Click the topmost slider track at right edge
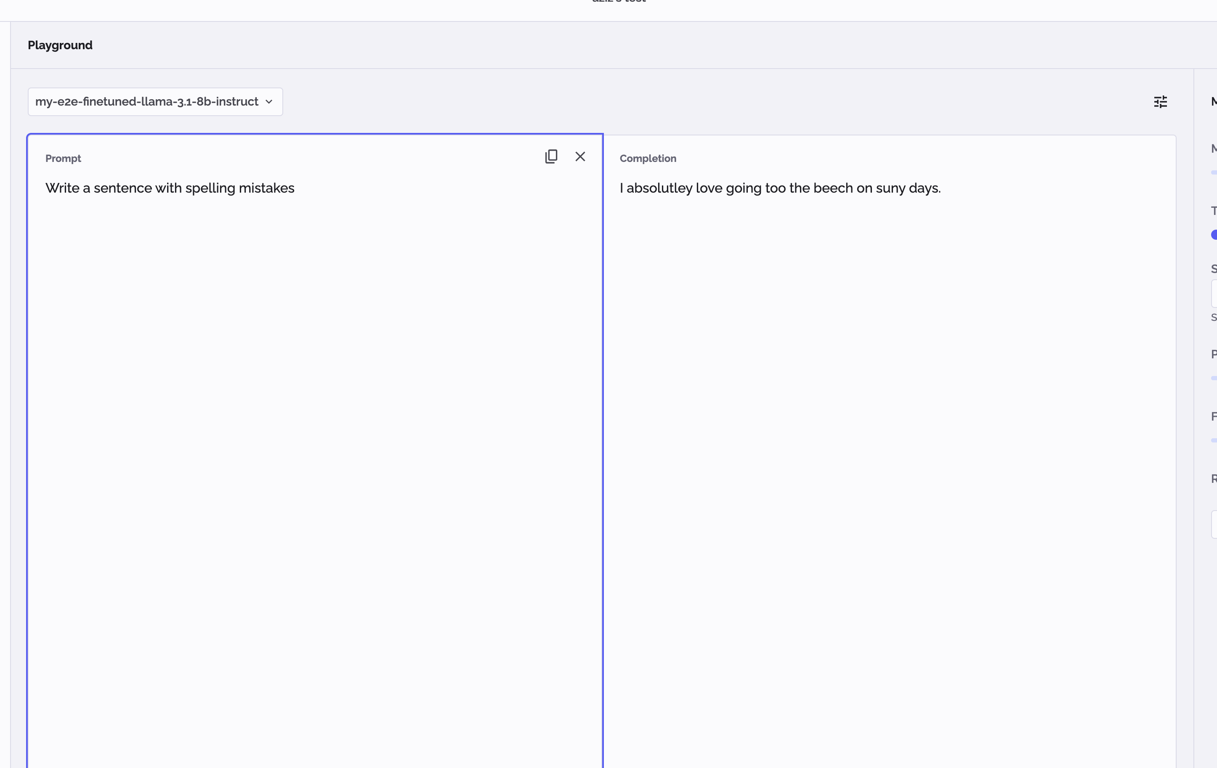The height and width of the screenshot is (768, 1217). coord(1214,173)
